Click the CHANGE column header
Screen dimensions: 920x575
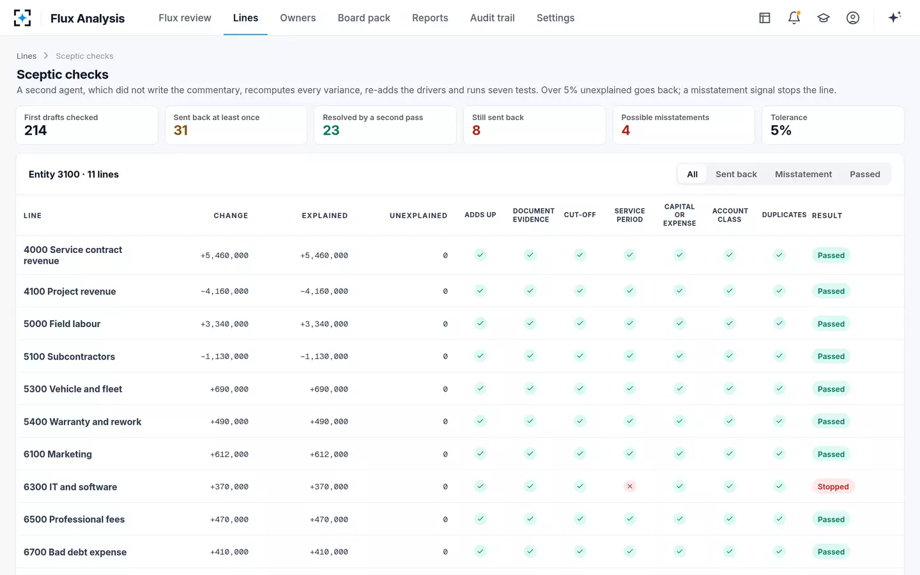[231, 216]
